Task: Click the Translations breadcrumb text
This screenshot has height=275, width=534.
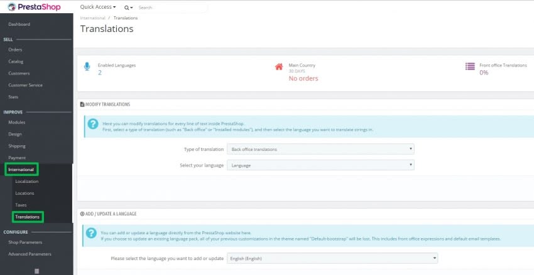Action: pyautogui.click(x=125, y=18)
